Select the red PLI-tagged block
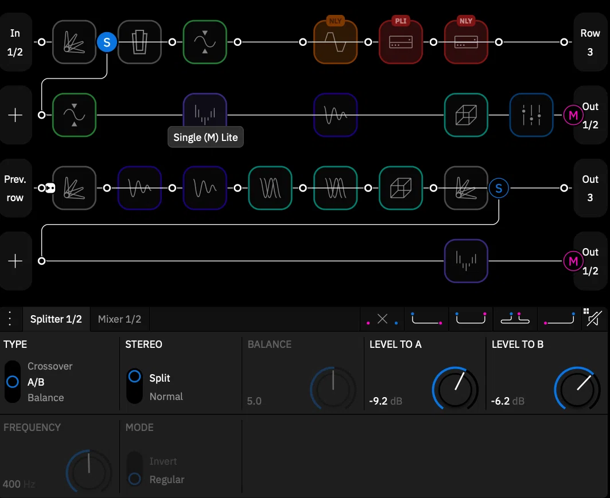The width and height of the screenshot is (610, 498). (x=401, y=42)
